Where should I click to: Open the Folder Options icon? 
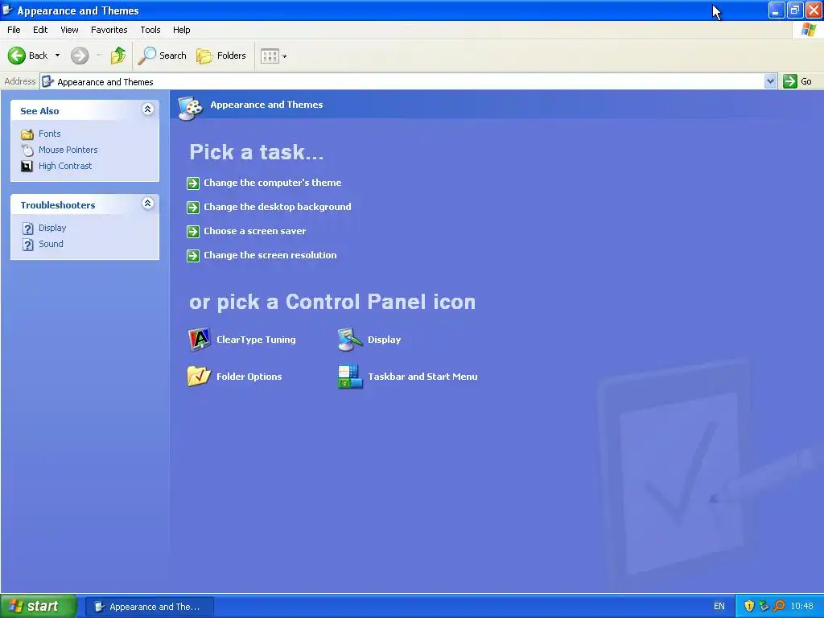coord(200,377)
